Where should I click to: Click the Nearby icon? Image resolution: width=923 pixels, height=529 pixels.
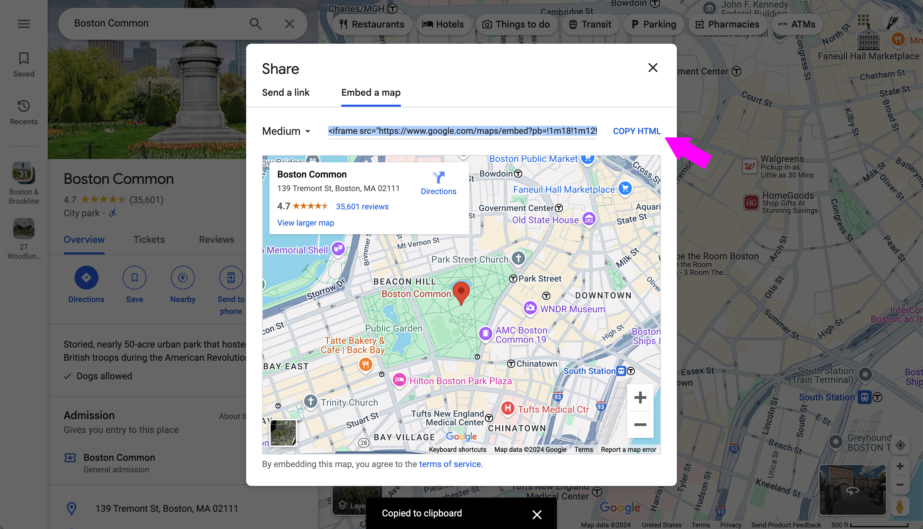(x=183, y=278)
